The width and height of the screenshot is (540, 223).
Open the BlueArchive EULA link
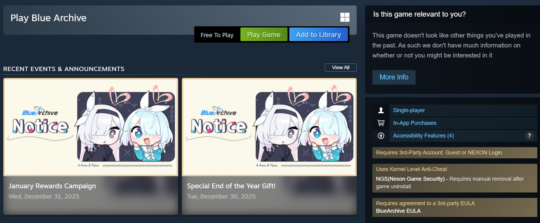(398, 211)
